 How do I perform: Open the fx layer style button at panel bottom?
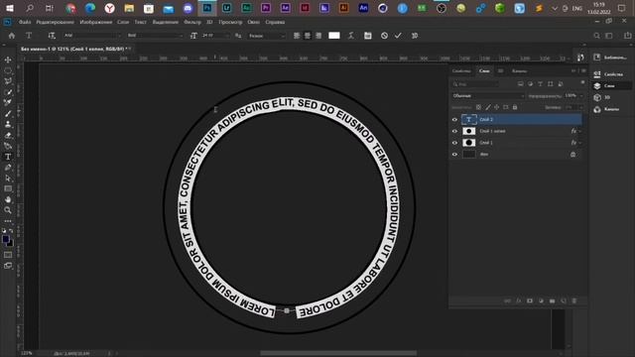(x=519, y=300)
